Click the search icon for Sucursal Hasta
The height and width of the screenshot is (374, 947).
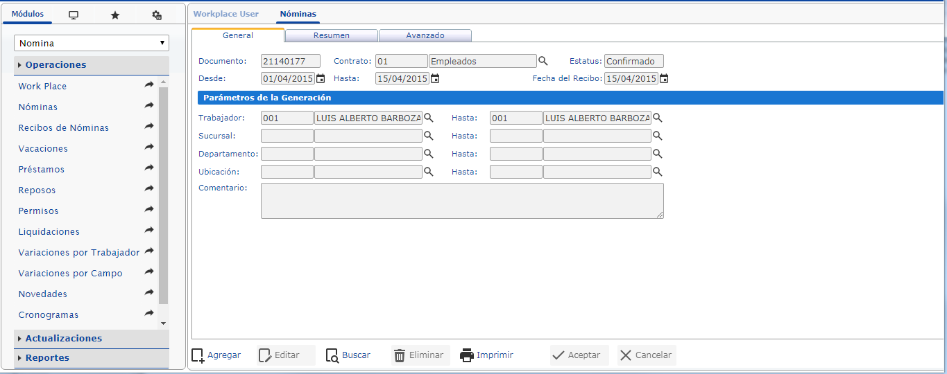(658, 136)
